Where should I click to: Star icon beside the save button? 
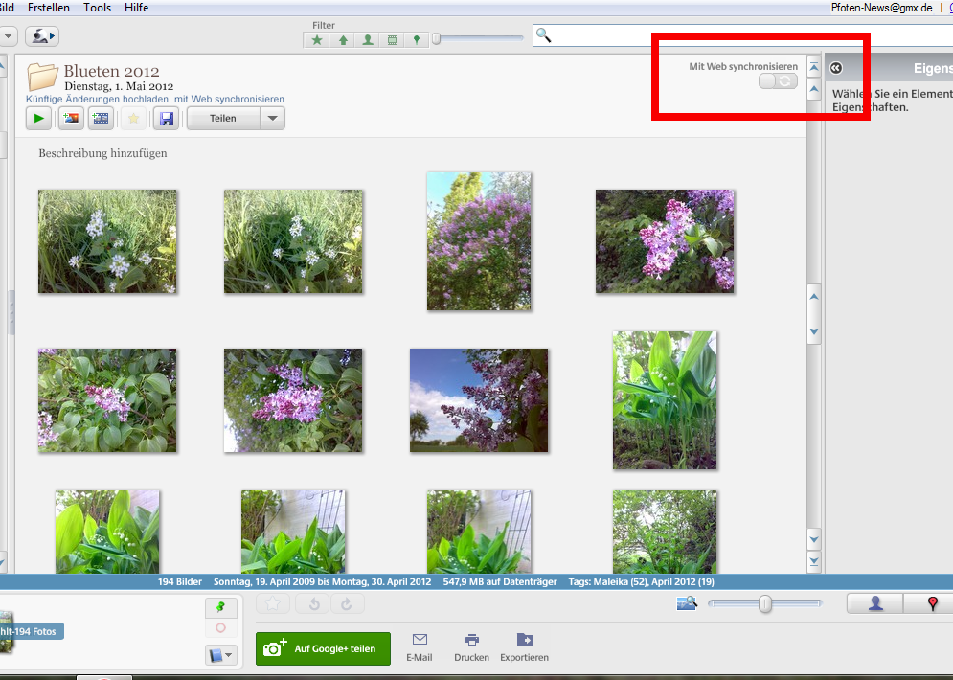click(x=134, y=119)
